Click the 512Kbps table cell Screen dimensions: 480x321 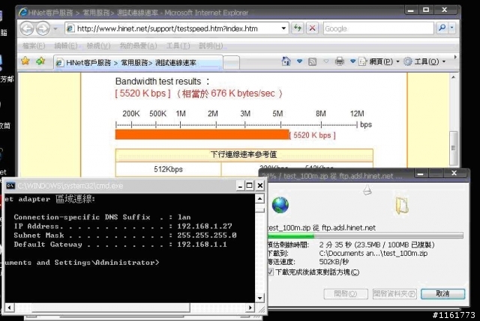pos(168,170)
